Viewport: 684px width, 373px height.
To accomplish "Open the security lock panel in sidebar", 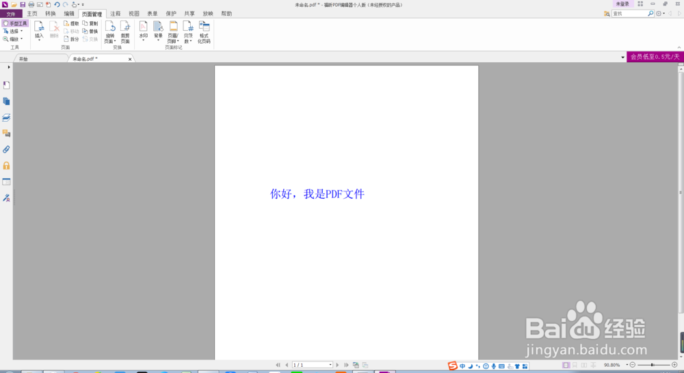I will pos(7,165).
